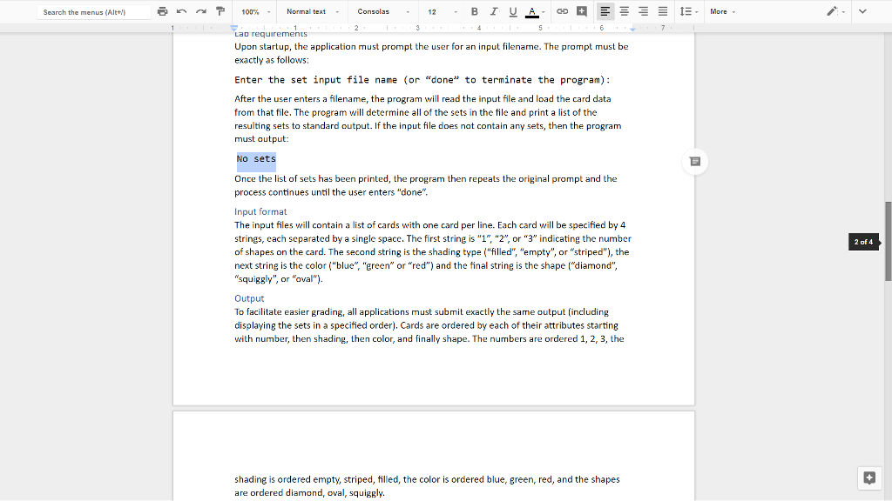Click the right indent ruler marker
Screen dimensions: 892x501
[x=632, y=29]
